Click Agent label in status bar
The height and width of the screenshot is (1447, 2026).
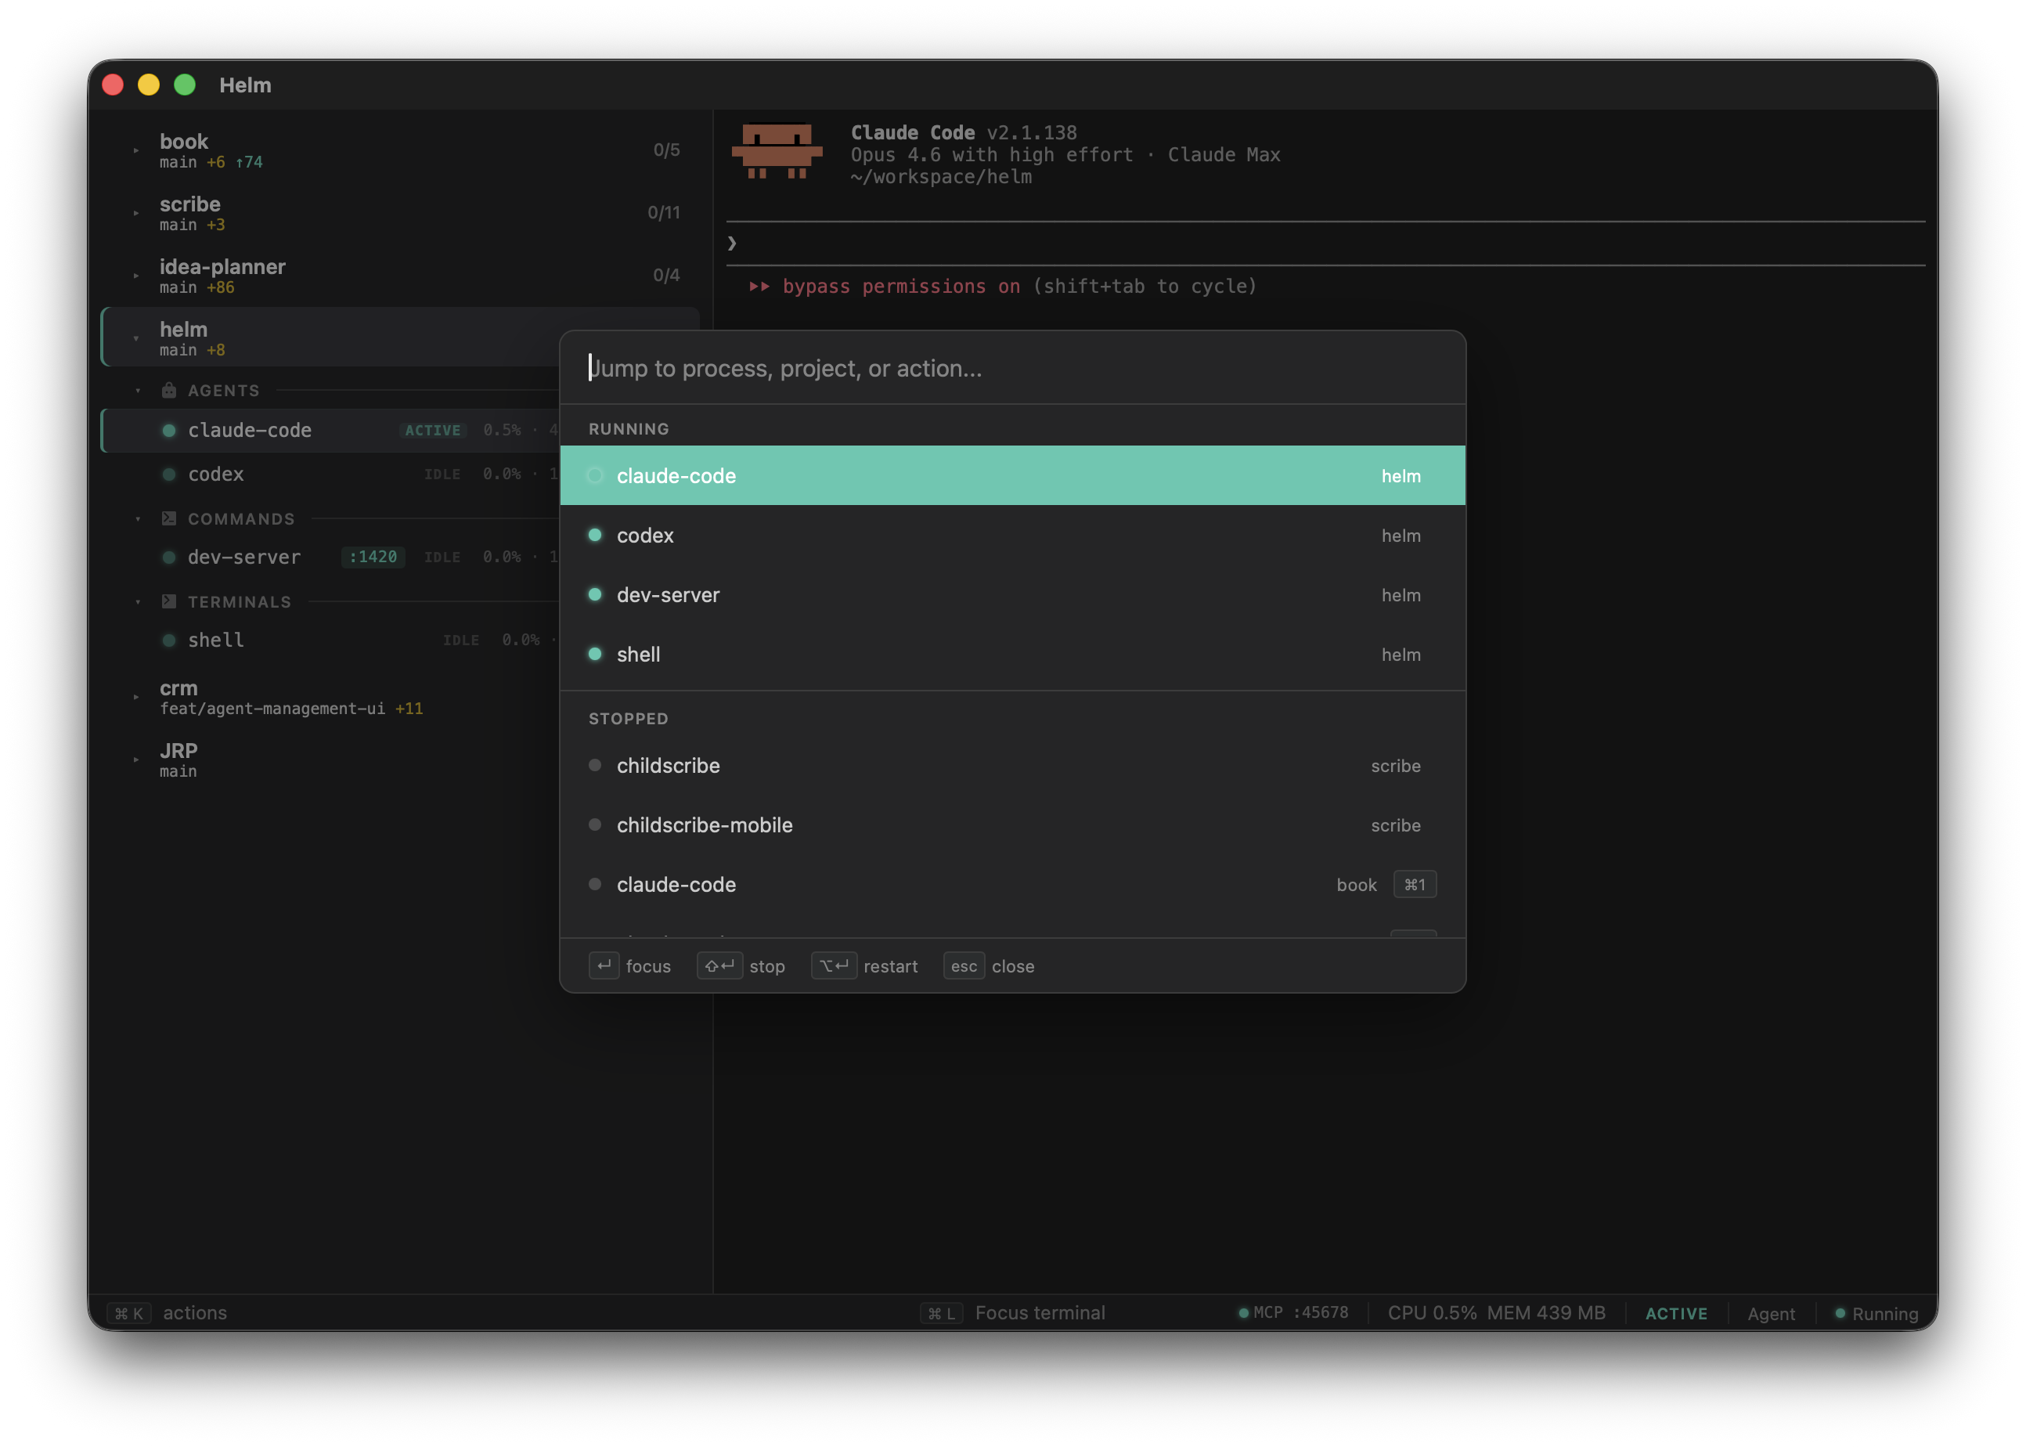pyautogui.click(x=1771, y=1313)
